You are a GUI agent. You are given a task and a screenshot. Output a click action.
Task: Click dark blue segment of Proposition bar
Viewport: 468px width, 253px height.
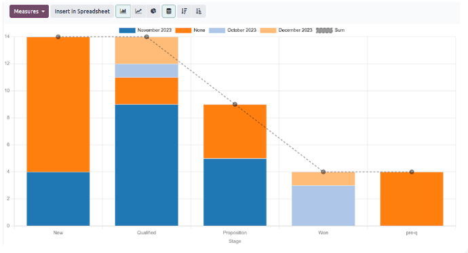235,192
